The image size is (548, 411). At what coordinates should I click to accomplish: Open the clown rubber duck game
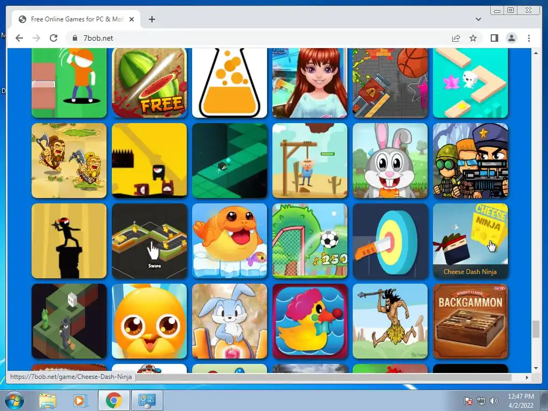tap(310, 321)
